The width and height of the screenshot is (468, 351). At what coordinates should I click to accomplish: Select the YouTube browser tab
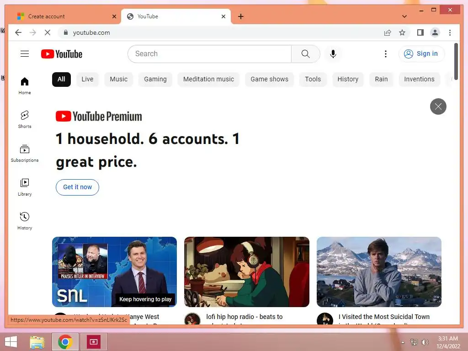(x=175, y=16)
